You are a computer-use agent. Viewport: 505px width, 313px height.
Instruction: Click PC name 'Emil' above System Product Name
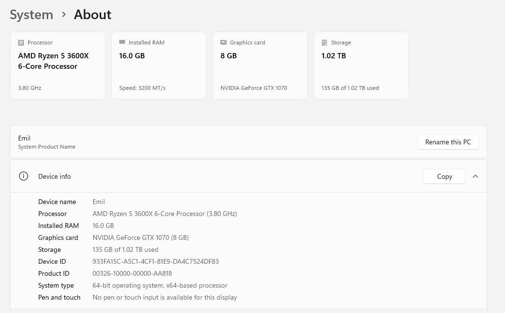[24, 138]
